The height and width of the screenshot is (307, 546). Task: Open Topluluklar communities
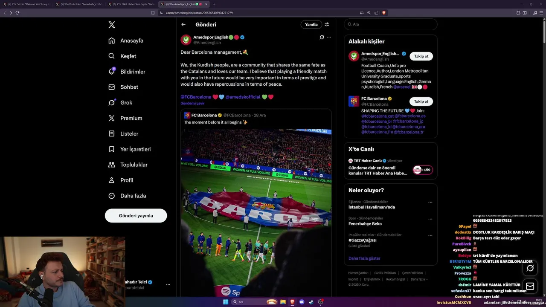click(128, 165)
